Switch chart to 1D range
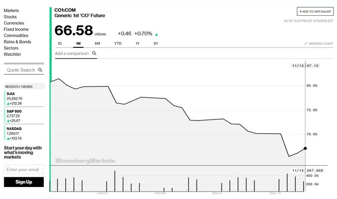Screen dimensions: 337x199 (60, 43)
